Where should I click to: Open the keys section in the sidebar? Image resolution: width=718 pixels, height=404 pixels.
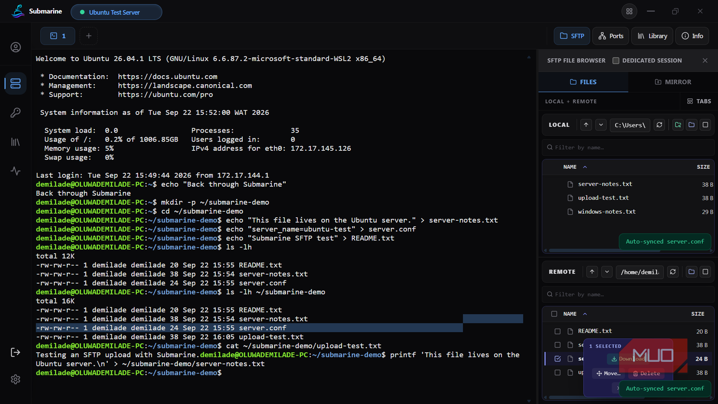pyautogui.click(x=16, y=112)
